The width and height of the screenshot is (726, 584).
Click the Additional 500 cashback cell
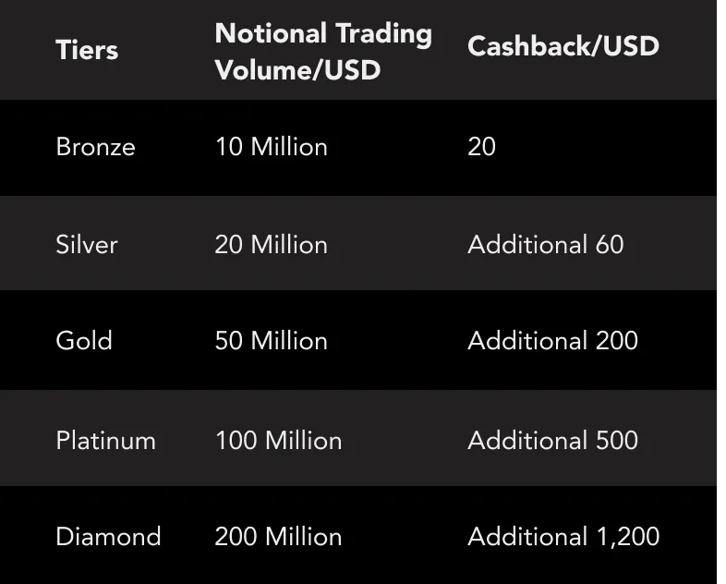pyautogui.click(x=552, y=440)
